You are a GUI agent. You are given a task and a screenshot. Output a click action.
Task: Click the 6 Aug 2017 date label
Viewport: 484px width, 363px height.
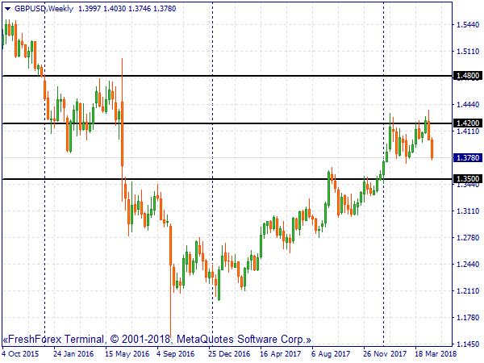[x=331, y=354]
